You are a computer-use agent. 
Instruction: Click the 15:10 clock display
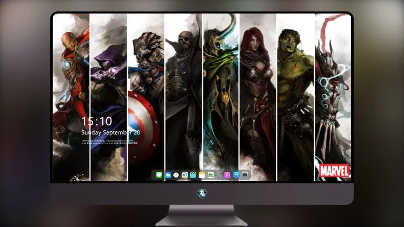tap(96, 121)
